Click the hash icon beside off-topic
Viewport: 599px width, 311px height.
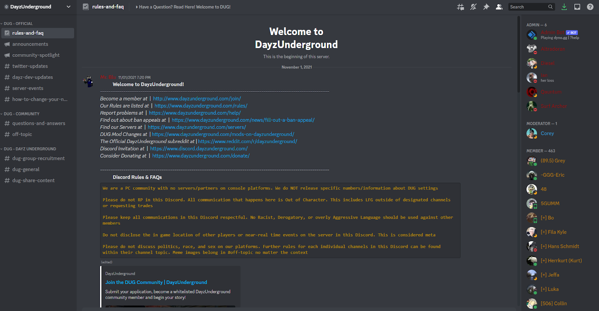coord(7,134)
